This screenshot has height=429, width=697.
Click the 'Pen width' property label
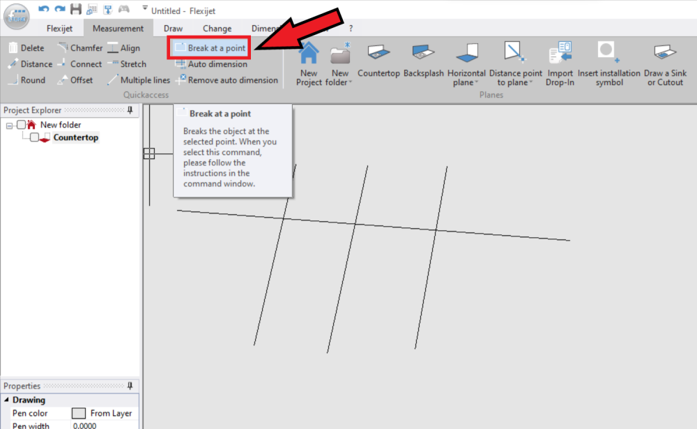coord(31,425)
